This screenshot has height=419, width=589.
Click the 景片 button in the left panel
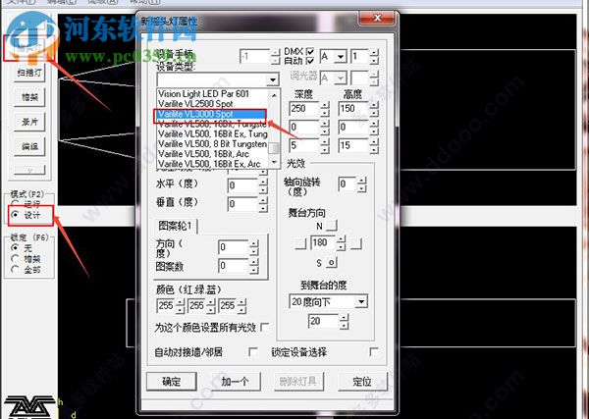click(x=29, y=122)
